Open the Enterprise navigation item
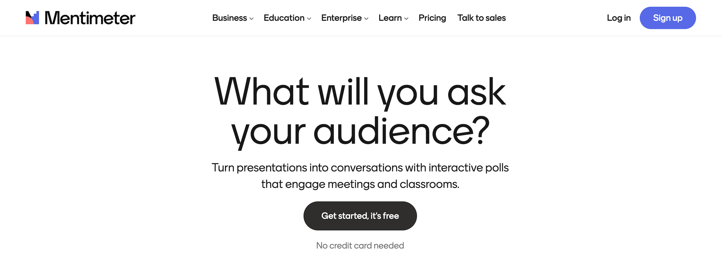This screenshot has height=269, width=721. [x=341, y=18]
